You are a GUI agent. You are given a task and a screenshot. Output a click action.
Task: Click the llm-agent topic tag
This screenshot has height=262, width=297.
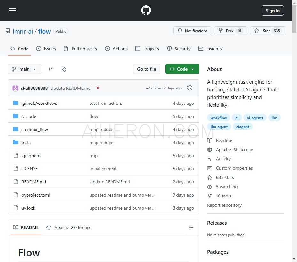(219, 127)
